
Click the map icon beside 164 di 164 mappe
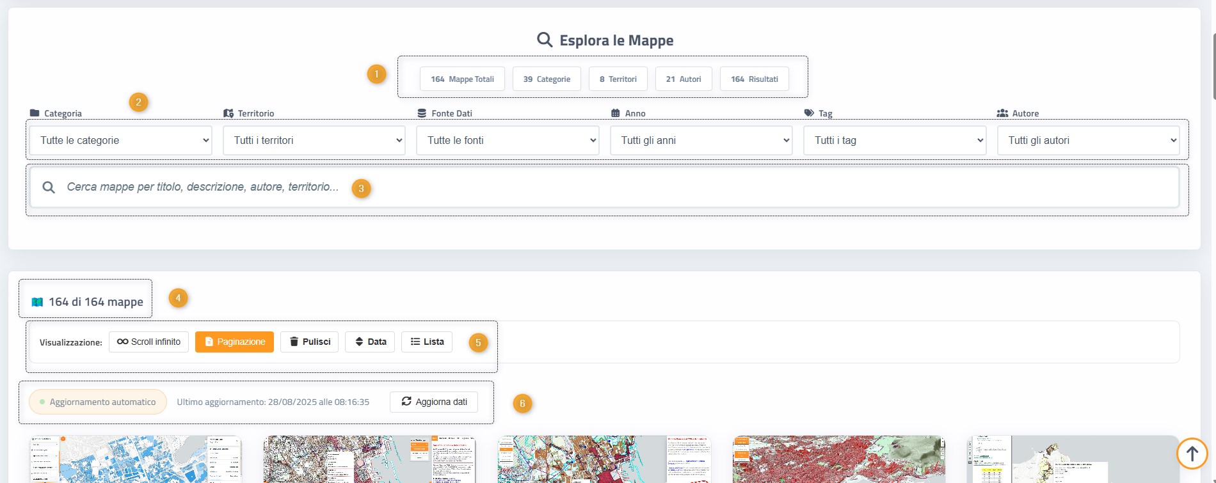(x=37, y=302)
